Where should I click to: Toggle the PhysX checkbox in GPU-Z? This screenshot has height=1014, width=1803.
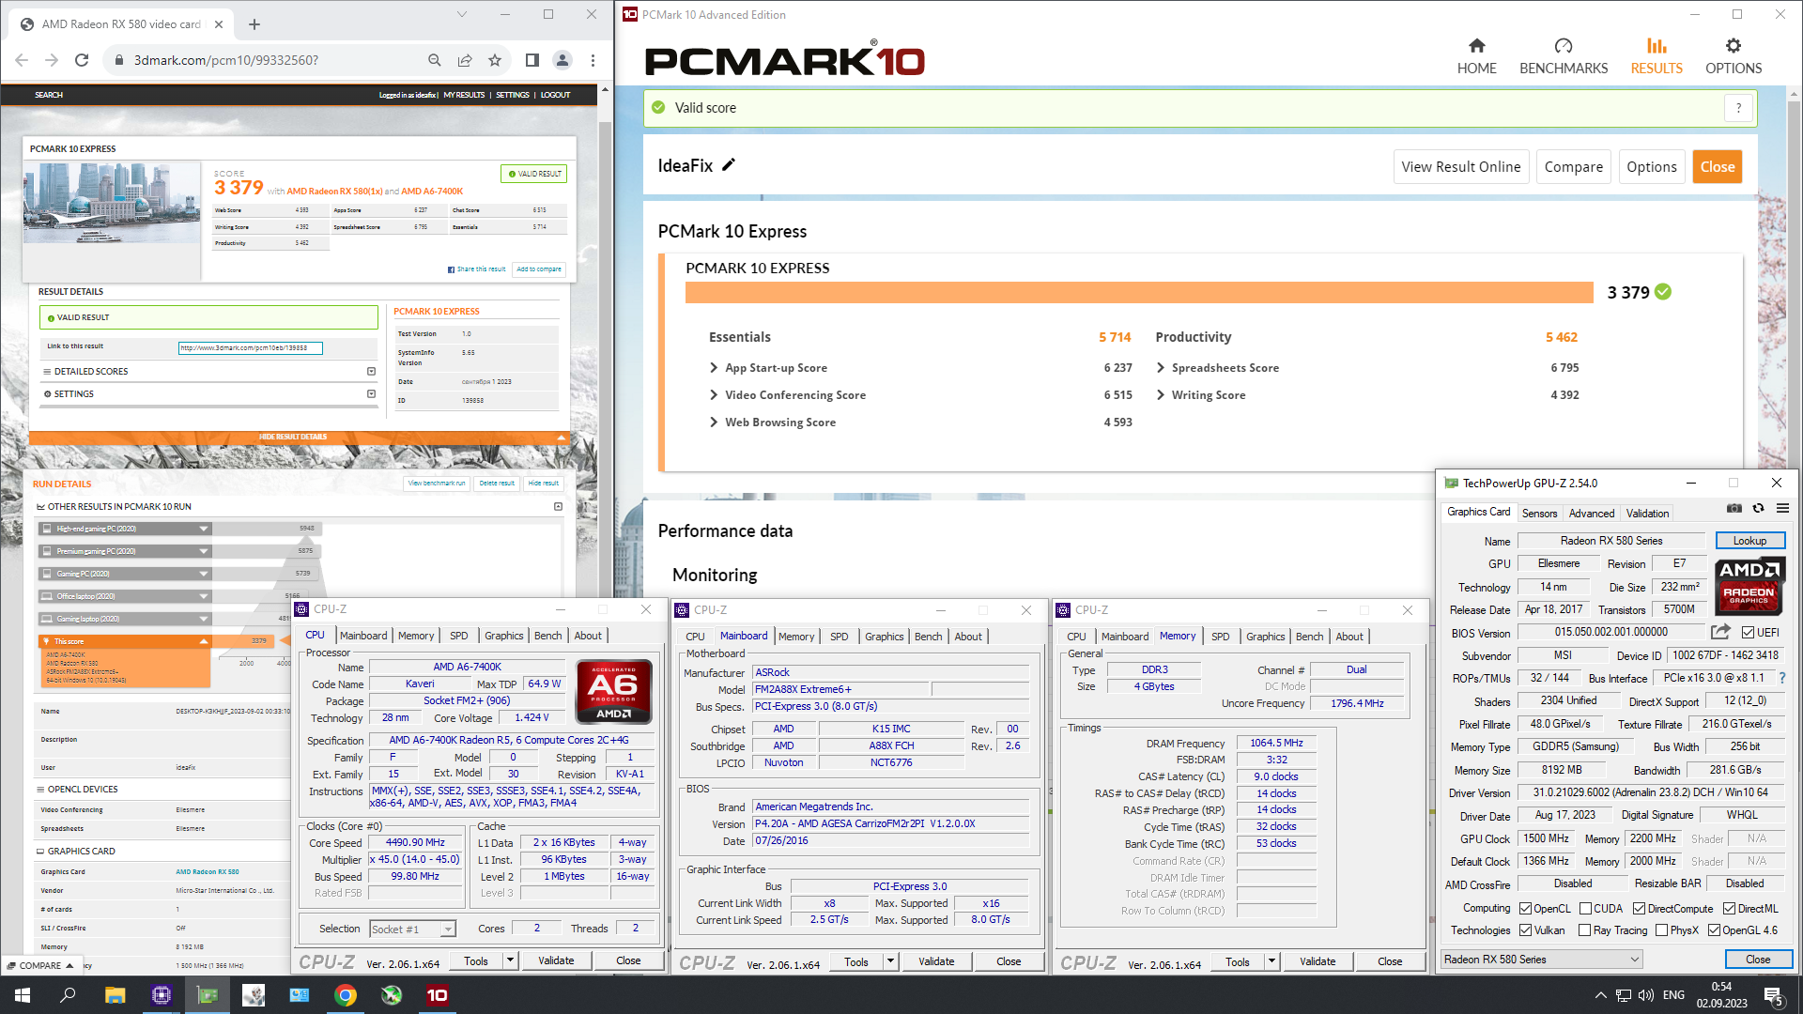(1661, 930)
